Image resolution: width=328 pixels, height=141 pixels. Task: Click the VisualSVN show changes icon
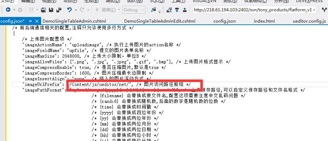169,10
